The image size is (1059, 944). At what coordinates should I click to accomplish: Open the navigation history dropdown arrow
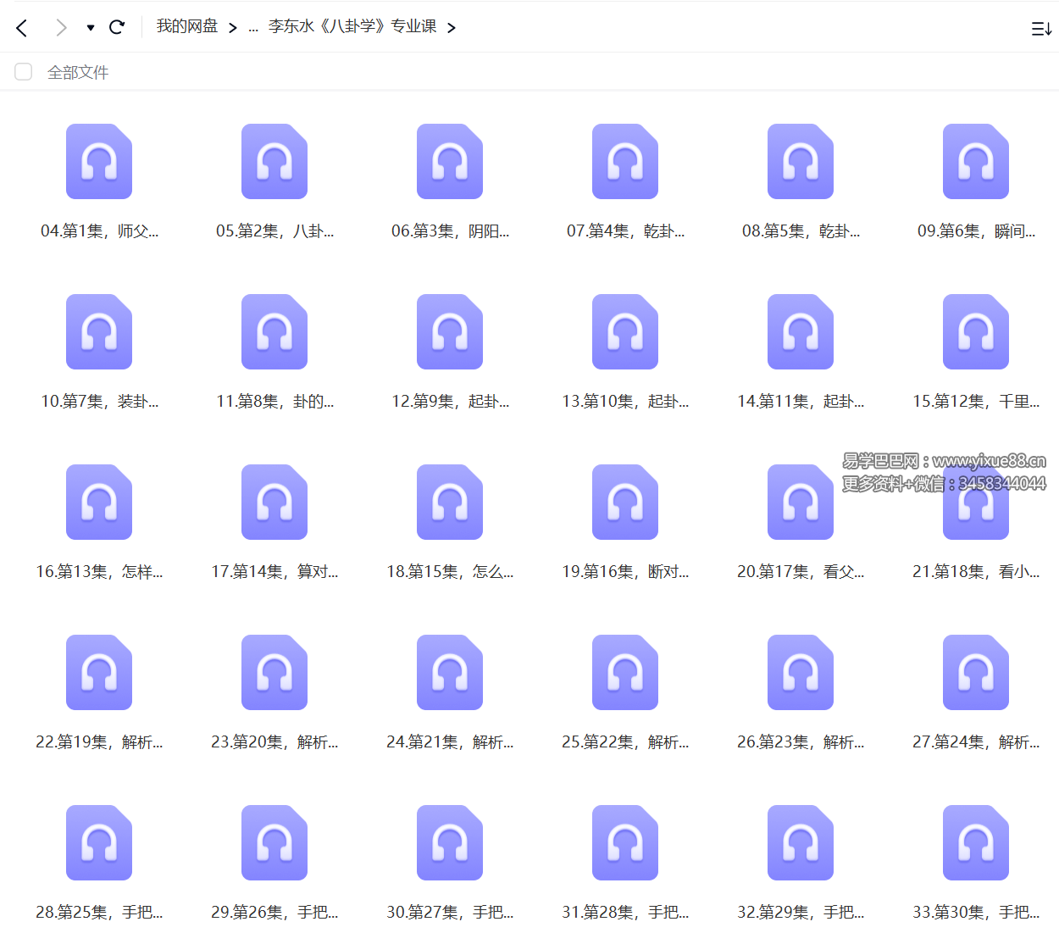91,28
